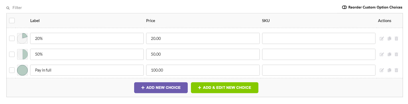Click the price field showing 50.00
This screenshot has height=104, width=408.
[x=203, y=54]
